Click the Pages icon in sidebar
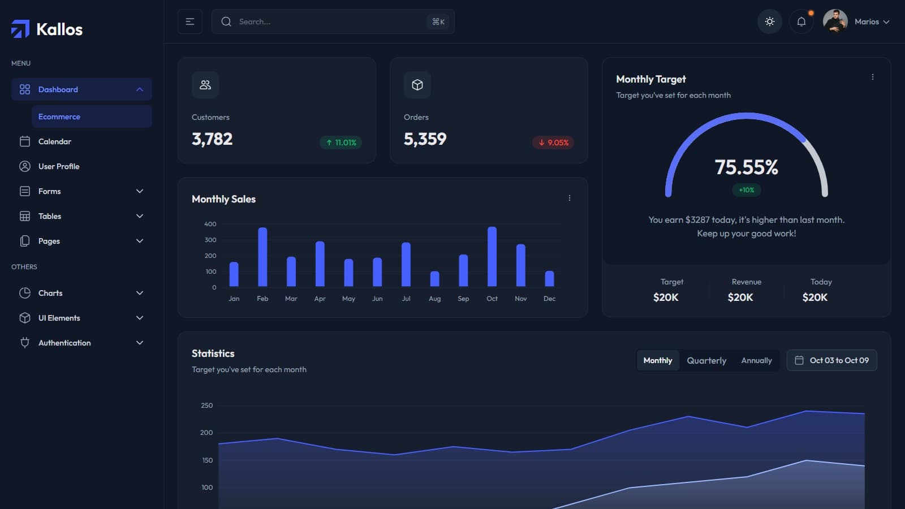This screenshot has width=905, height=509. click(x=25, y=241)
